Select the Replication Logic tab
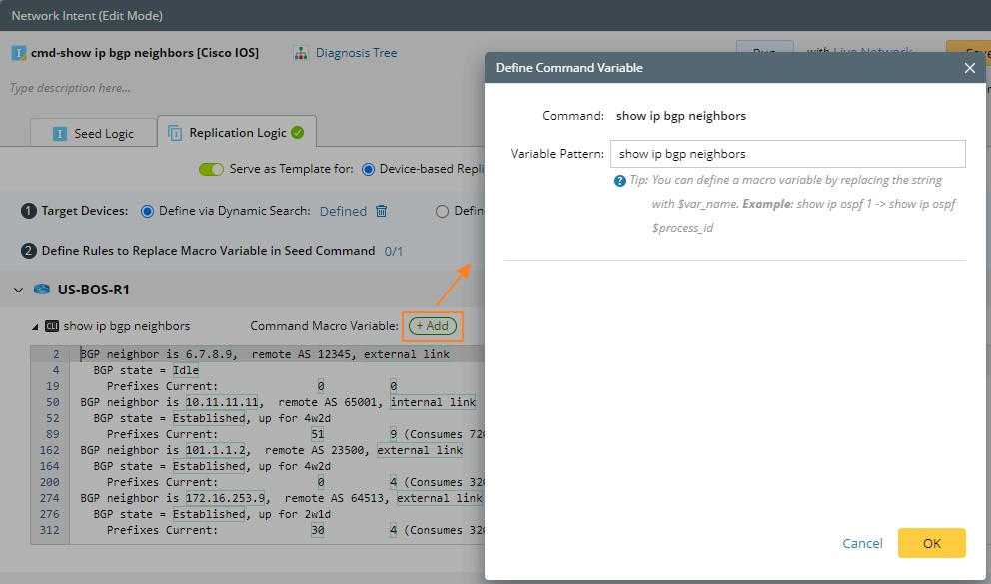The width and height of the screenshot is (991, 584). coord(237,132)
